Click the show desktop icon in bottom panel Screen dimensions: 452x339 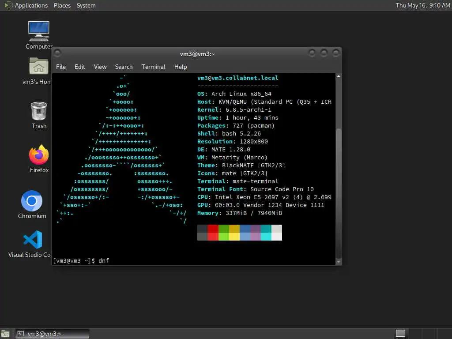[x=5, y=334]
